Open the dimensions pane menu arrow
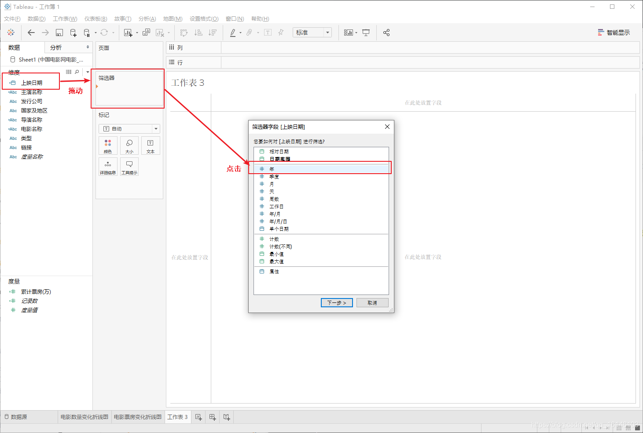Screen dimensions: 643x433 click(x=88, y=72)
